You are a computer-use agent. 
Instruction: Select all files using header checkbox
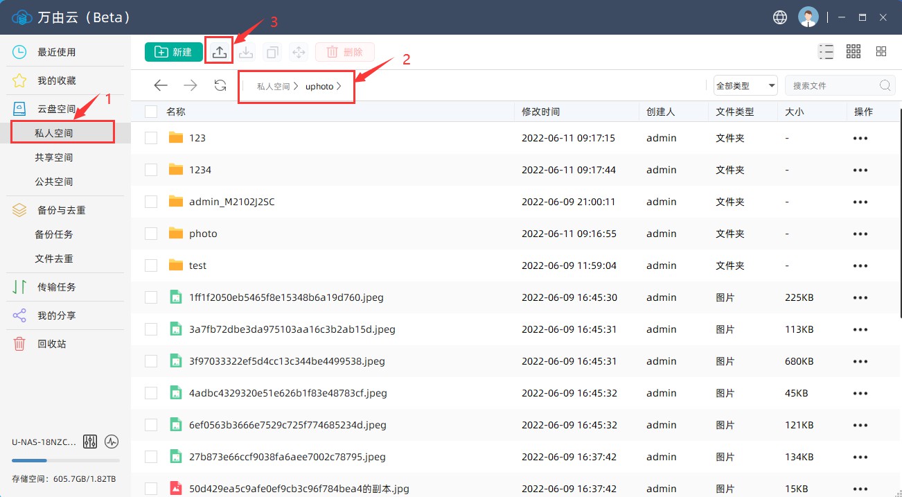(151, 112)
